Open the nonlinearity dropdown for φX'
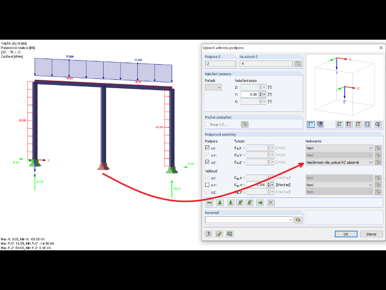 coord(339,178)
